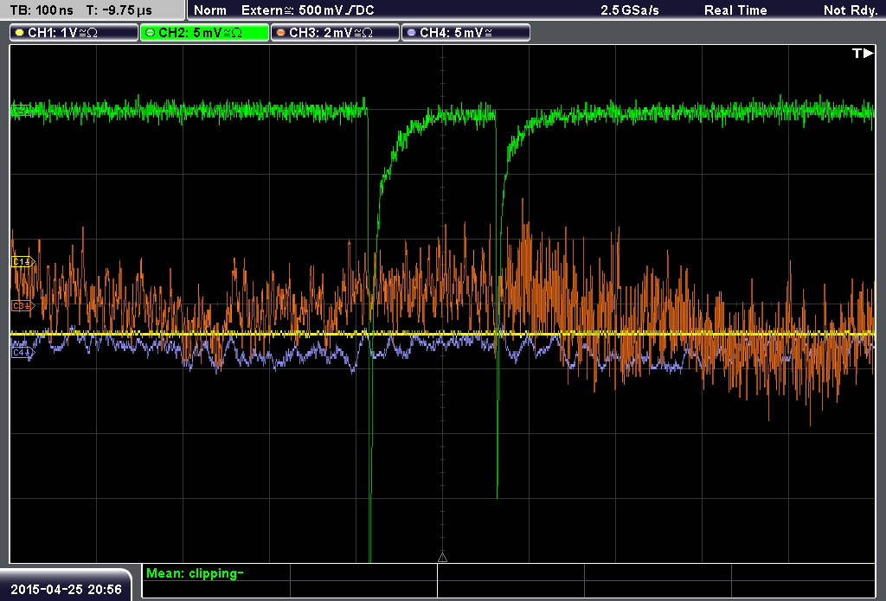Image resolution: width=886 pixels, height=601 pixels.
Task: Click the 2015-04-25 20:56 date display
Action: point(66,590)
